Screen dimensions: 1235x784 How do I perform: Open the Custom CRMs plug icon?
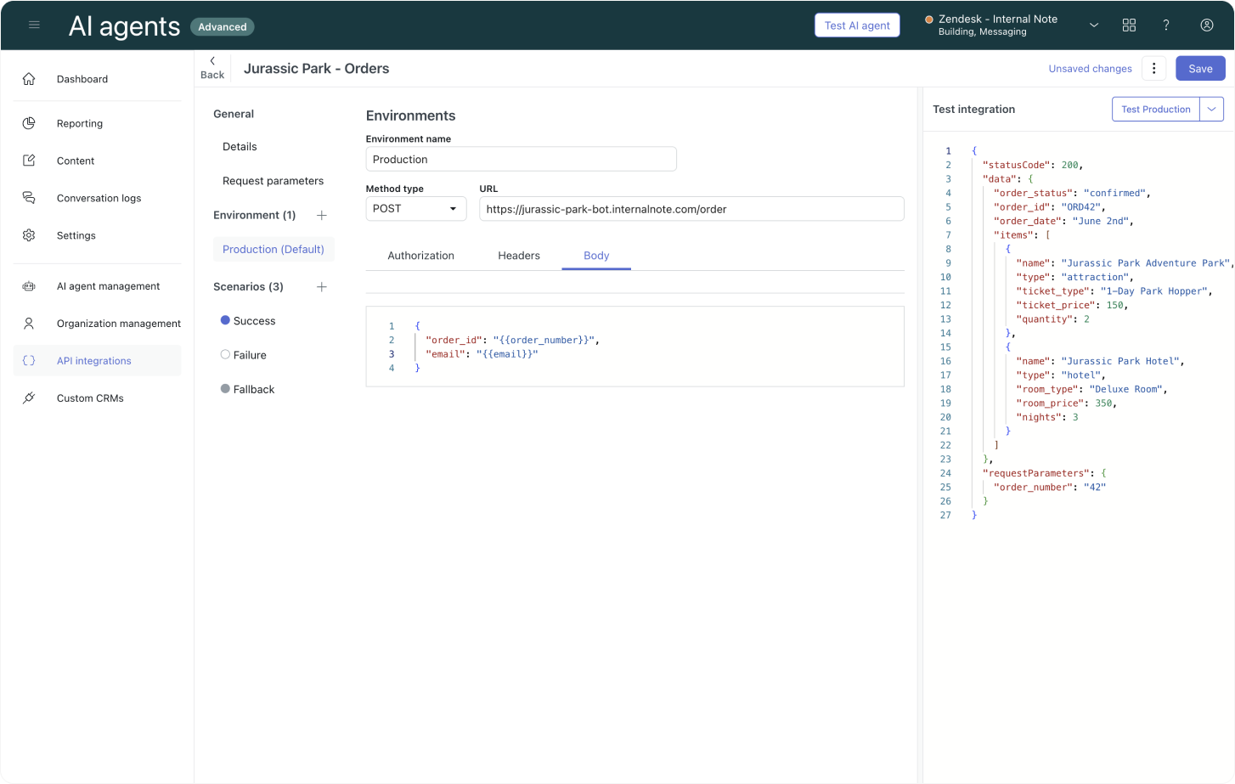point(29,398)
